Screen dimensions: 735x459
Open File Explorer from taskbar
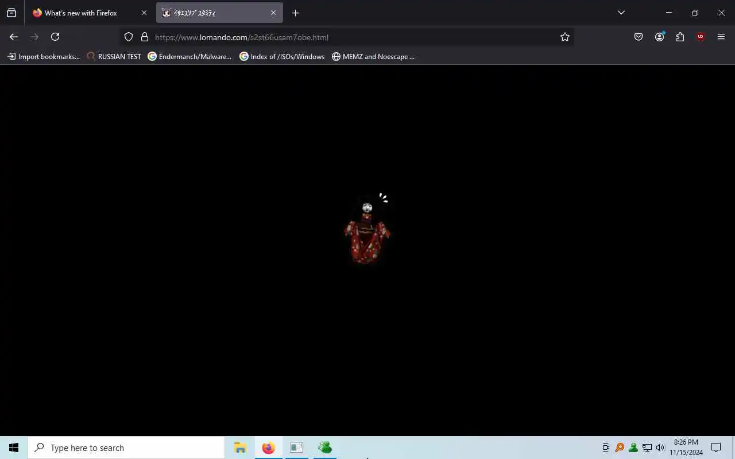pos(240,448)
